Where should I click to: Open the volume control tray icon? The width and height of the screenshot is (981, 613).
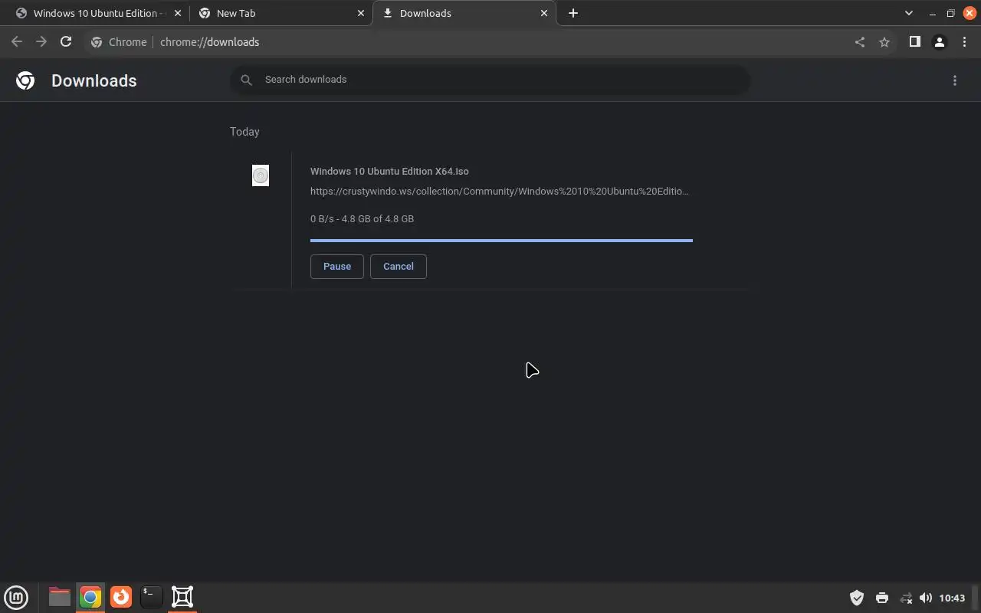(926, 598)
